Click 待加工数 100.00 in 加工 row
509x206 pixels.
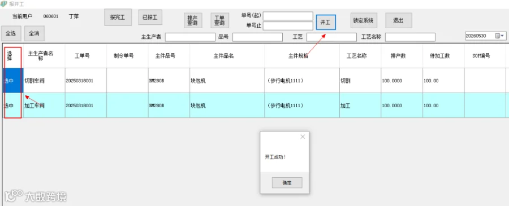443,106
